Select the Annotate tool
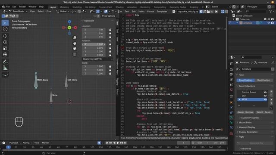This screenshot has height=155, width=276. tap(5, 62)
